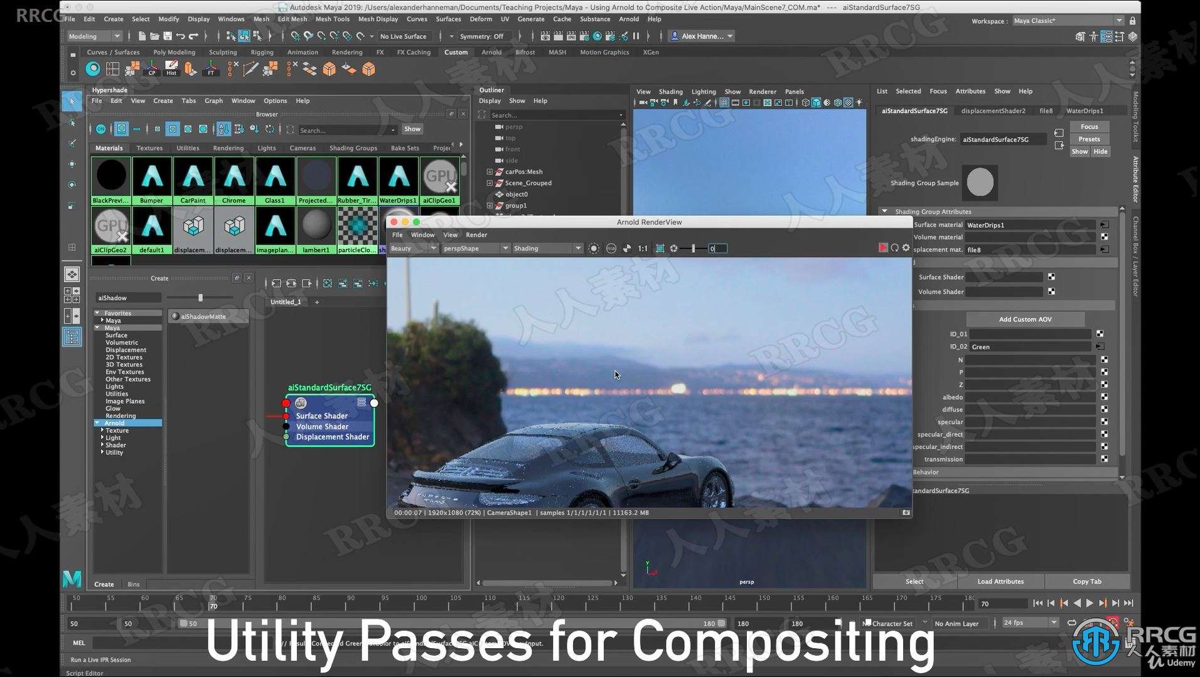
Task: Click the Add Custom AOV button
Action: [1025, 319]
